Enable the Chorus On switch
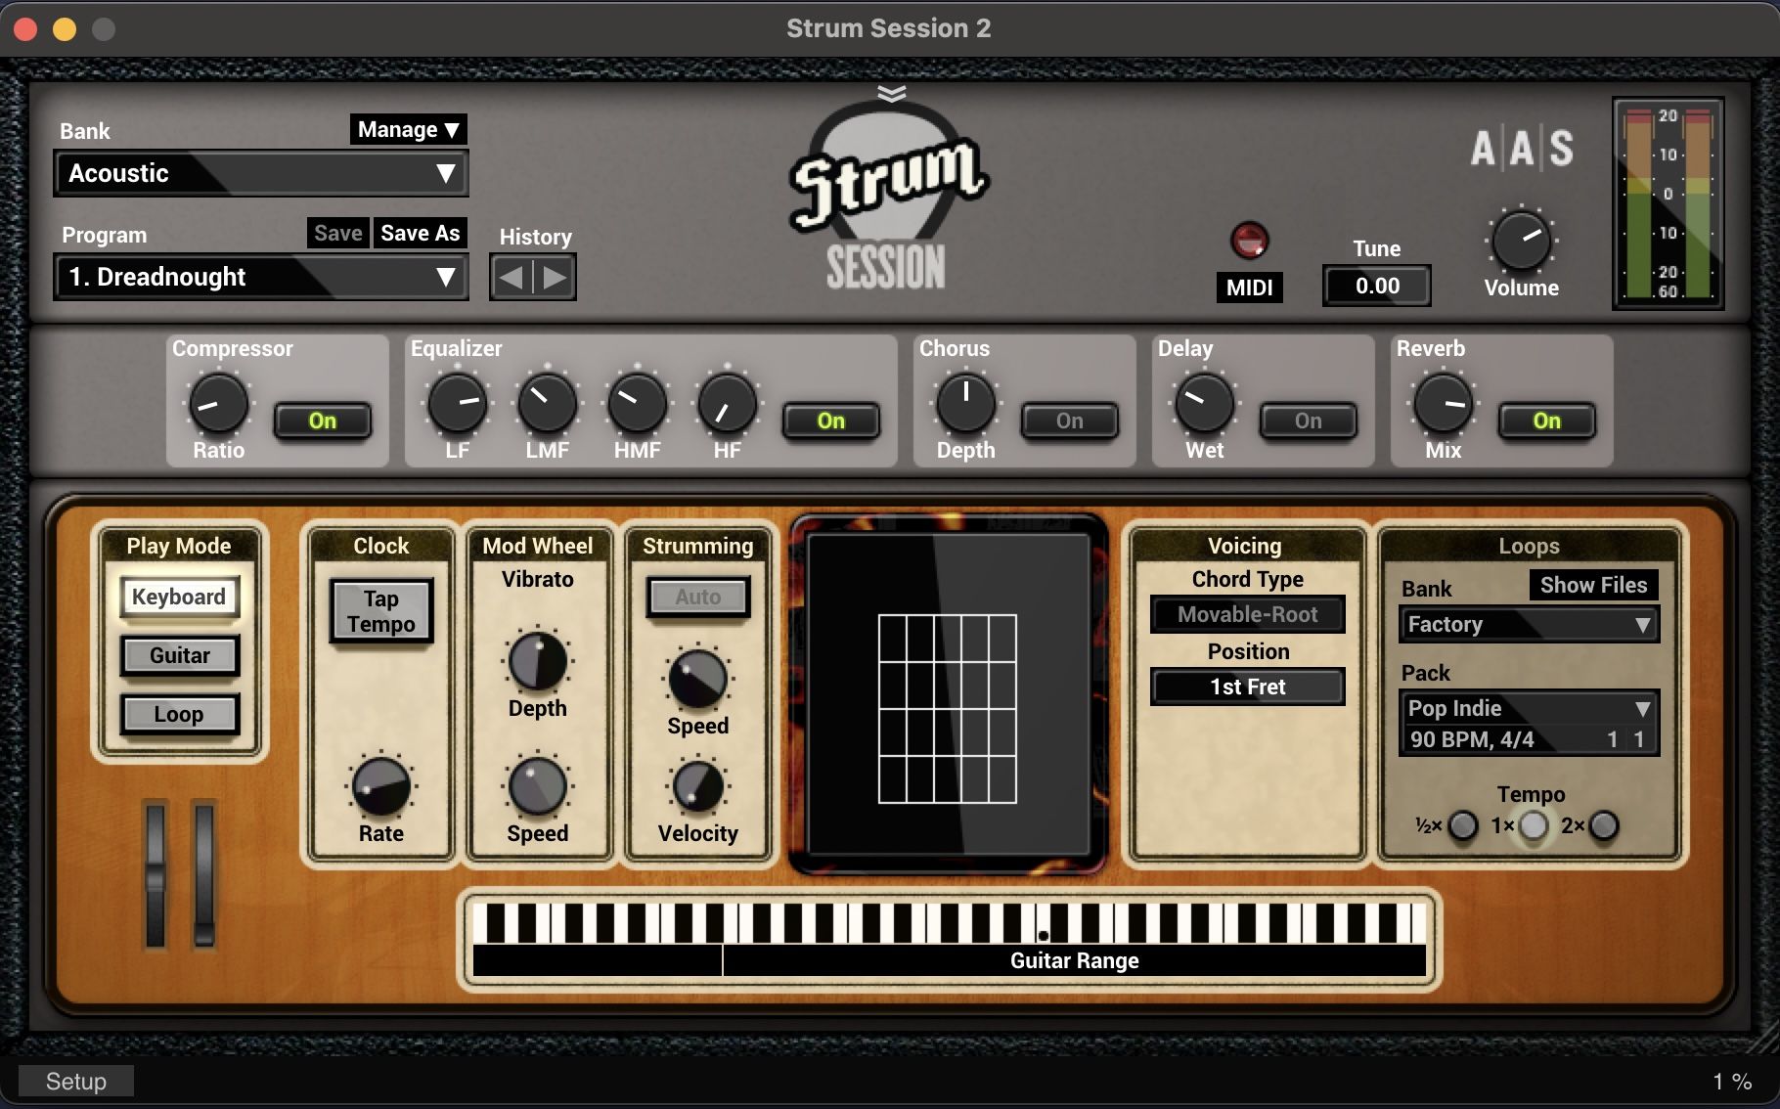 pyautogui.click(x=1070, y=421)
